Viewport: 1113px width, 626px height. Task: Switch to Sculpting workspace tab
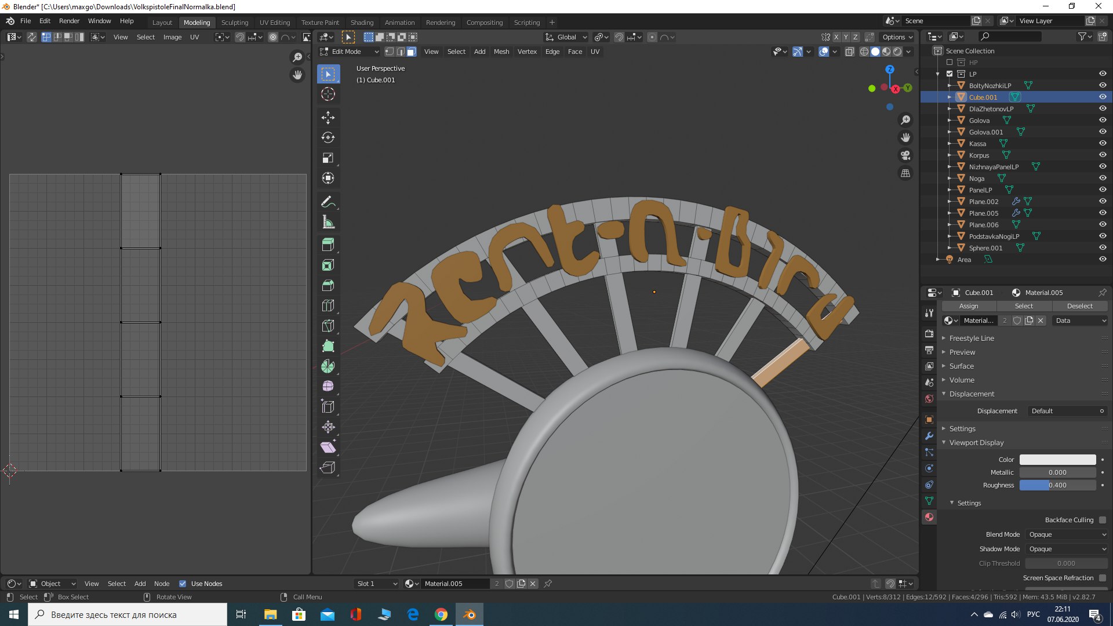tap(234, 23)
